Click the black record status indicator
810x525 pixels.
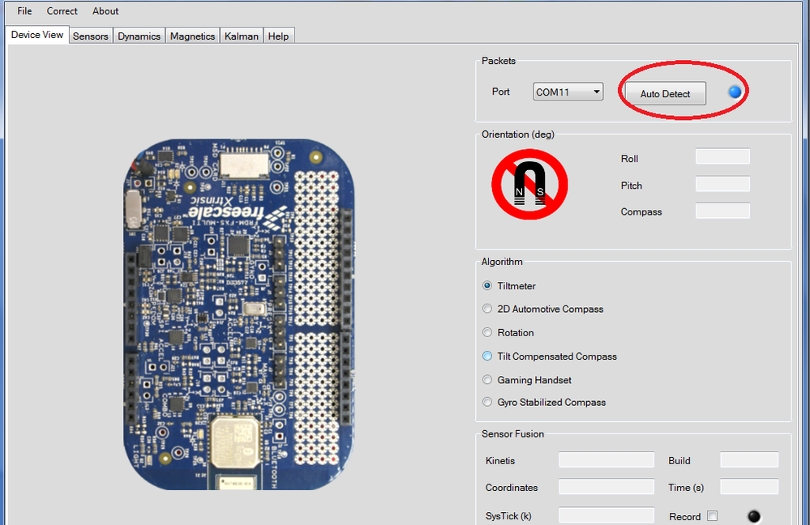pyautogui.click(x=754, y=516)
